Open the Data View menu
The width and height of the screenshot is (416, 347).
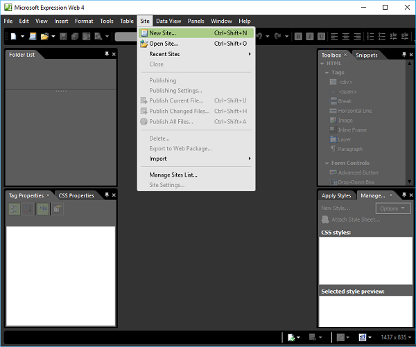pos(169,21)
